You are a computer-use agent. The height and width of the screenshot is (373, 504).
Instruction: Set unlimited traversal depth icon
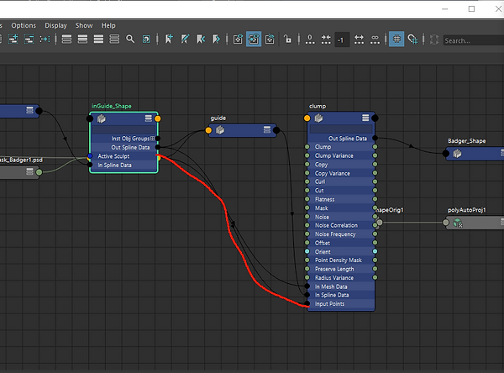[375, 39]
